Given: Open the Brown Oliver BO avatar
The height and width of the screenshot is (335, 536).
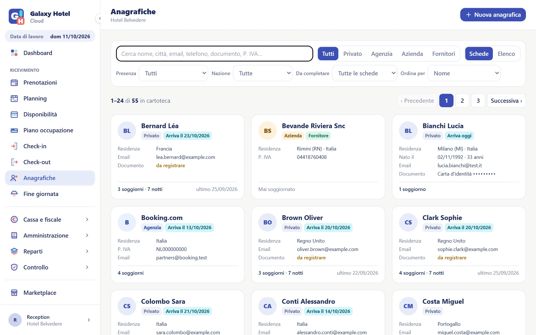Looking at the screenshot, I should pyautogui.click(x=267, y=222).
